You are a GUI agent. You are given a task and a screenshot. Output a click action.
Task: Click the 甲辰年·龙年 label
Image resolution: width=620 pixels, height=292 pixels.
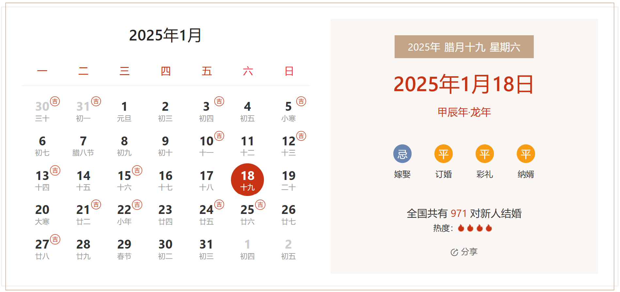coord(464,112)
